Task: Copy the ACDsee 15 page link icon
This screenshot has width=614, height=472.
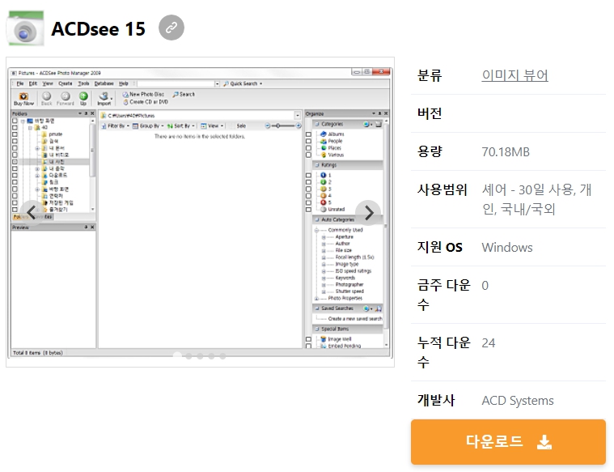Action: coord(171,28)
